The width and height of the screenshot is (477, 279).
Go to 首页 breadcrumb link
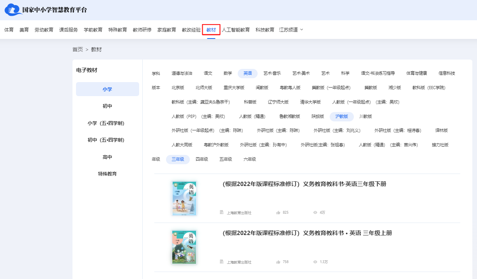point(78,49)
